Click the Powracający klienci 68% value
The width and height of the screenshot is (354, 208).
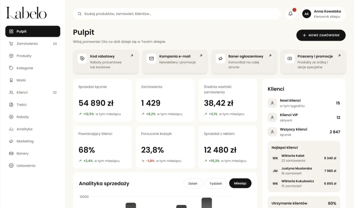[x=87, y=150]
